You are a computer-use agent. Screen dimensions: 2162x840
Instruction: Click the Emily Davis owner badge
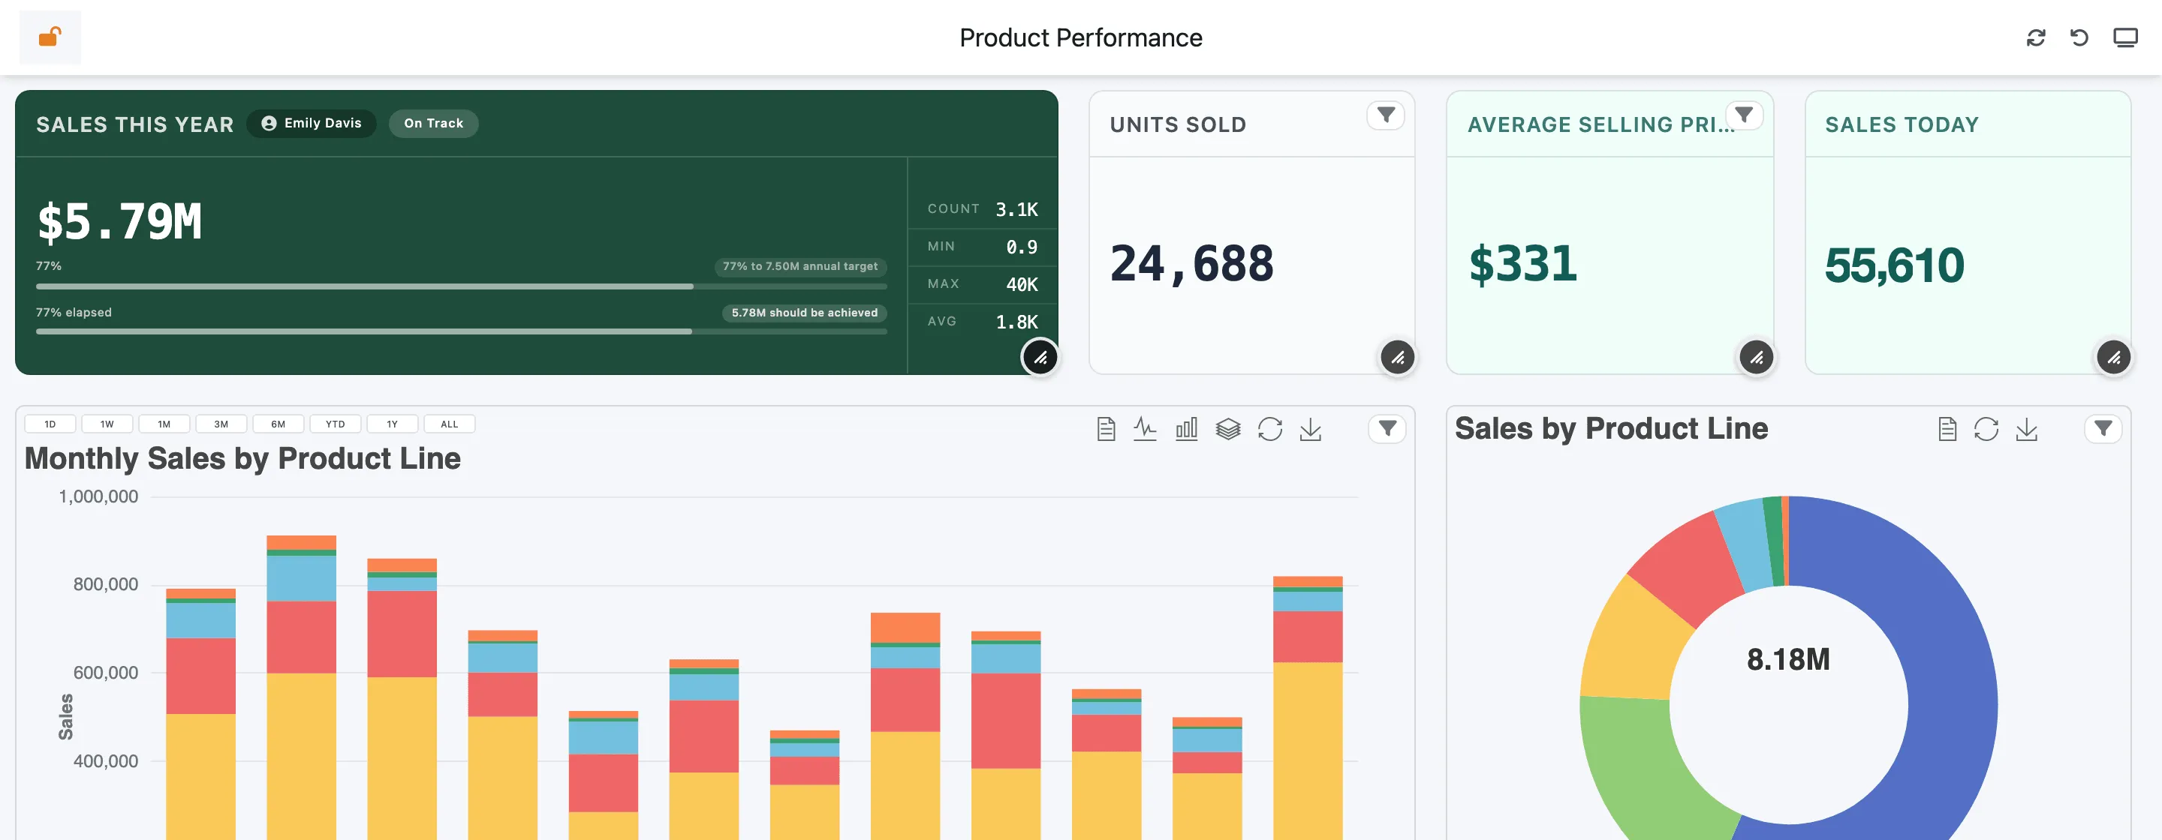[312, 123]
